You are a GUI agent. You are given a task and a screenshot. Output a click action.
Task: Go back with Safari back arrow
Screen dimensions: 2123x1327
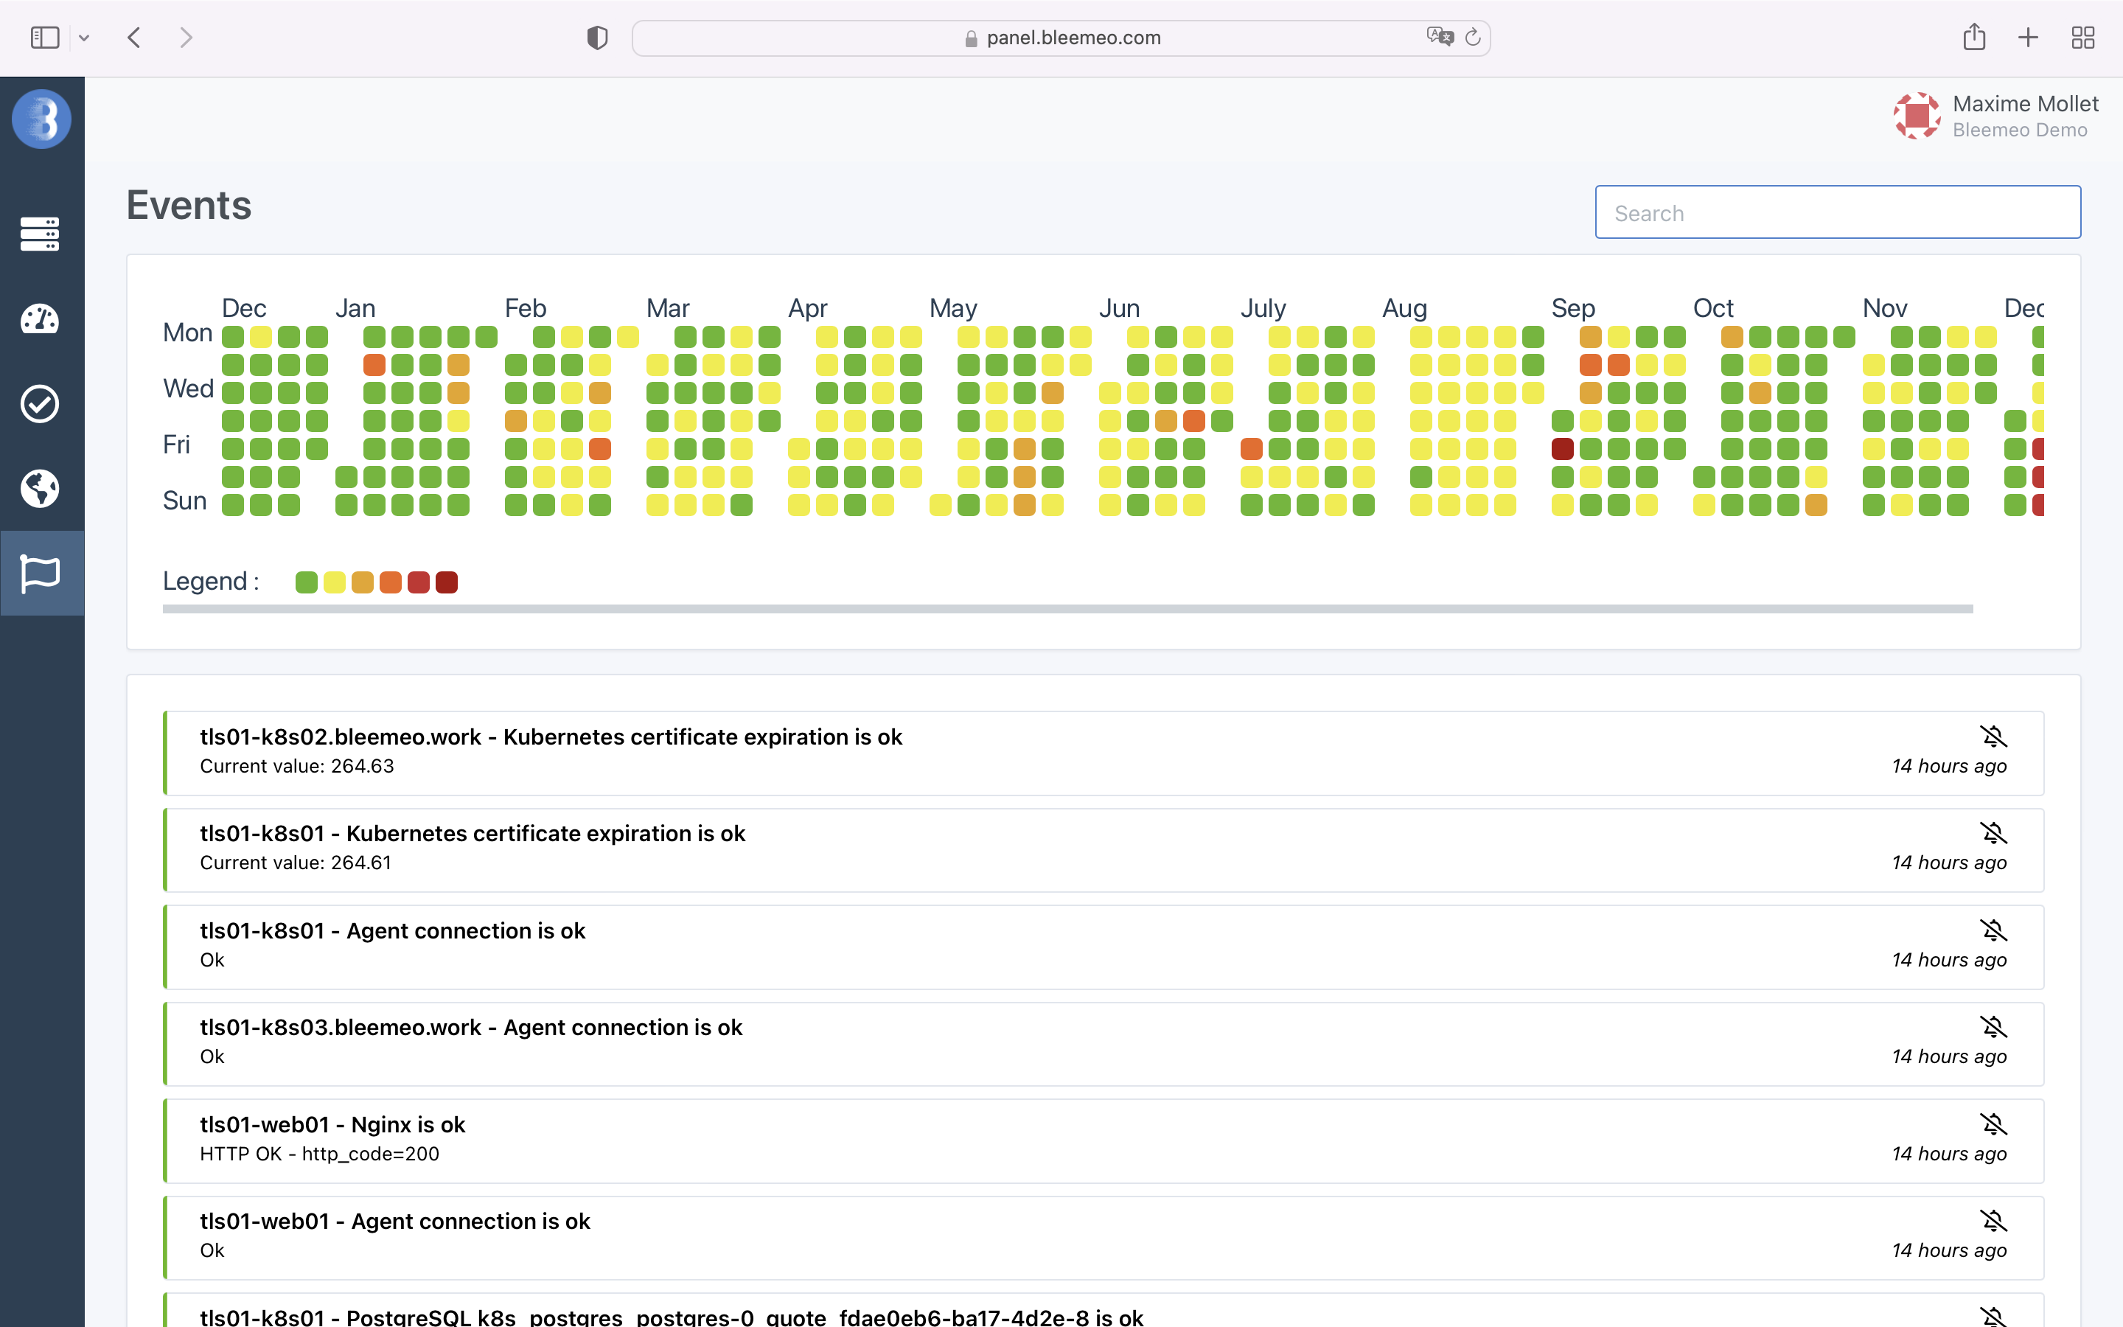click(x=134, y=37)
